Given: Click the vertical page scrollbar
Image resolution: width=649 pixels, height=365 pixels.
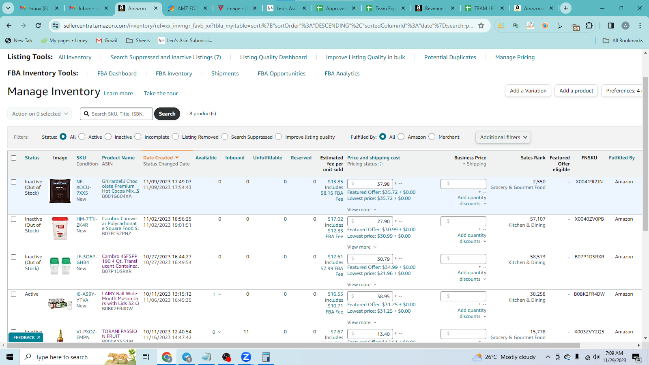Looking at the screenshot, I should pos(645,154).
